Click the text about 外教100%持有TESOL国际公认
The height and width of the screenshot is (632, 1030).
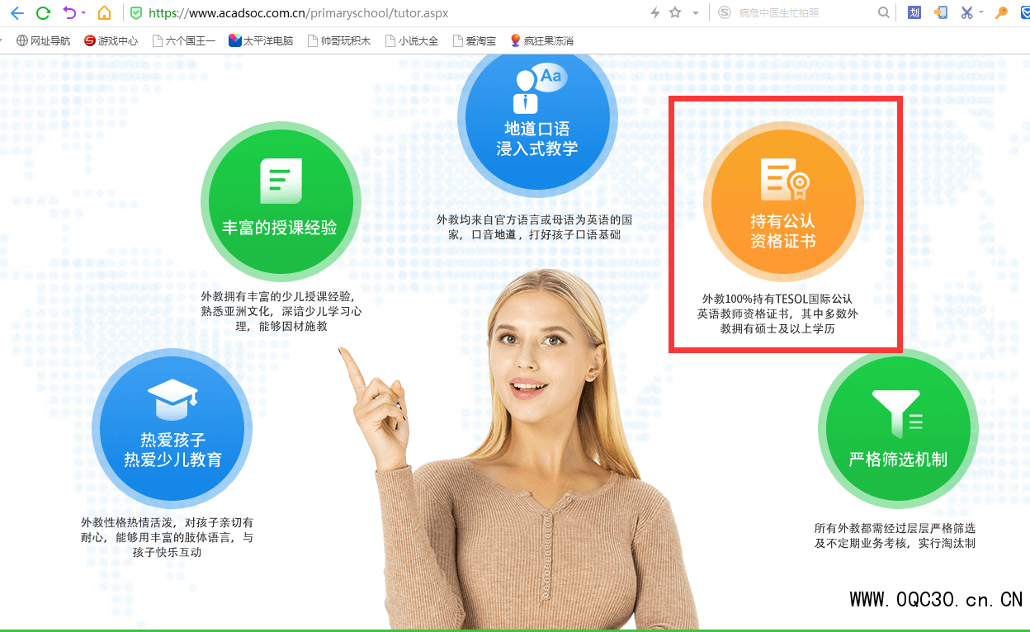(777, 314)
